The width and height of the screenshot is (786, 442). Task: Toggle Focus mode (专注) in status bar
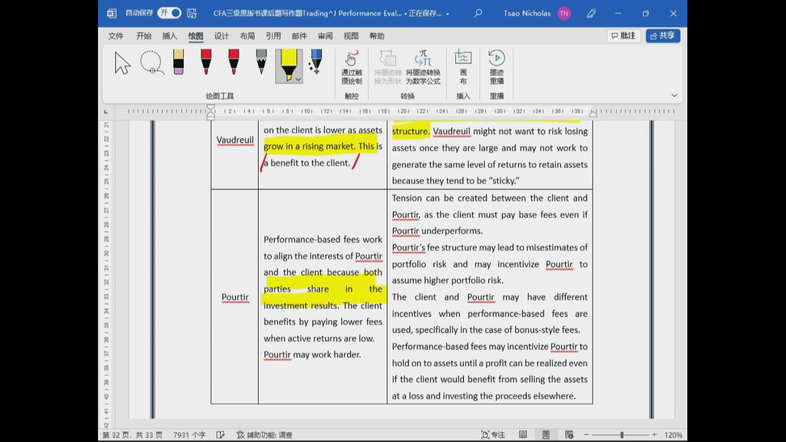[493, 435]
